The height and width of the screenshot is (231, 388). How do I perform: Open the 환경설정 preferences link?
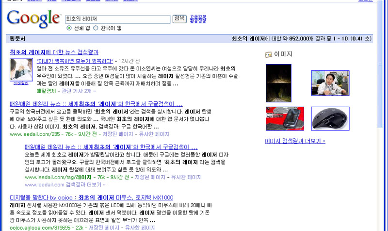(198, 21)
